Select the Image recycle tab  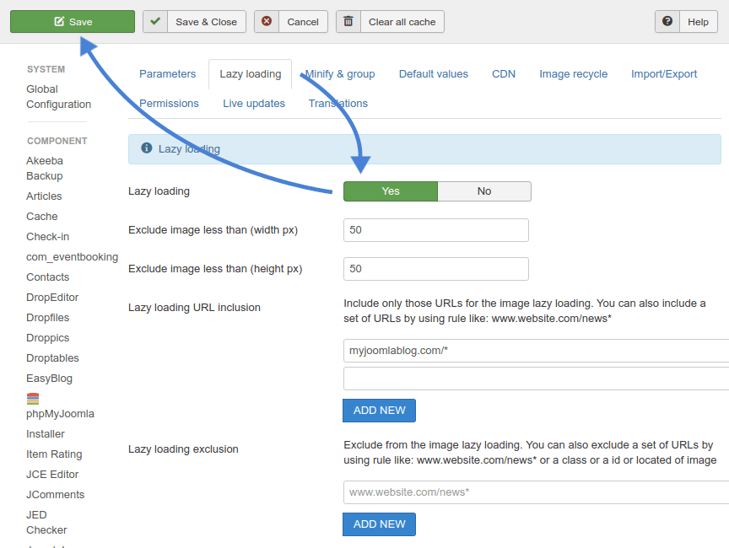pos(573,74)
